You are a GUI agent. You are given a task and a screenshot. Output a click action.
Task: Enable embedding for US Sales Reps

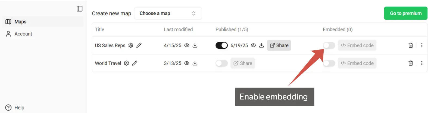coord(329,45)
